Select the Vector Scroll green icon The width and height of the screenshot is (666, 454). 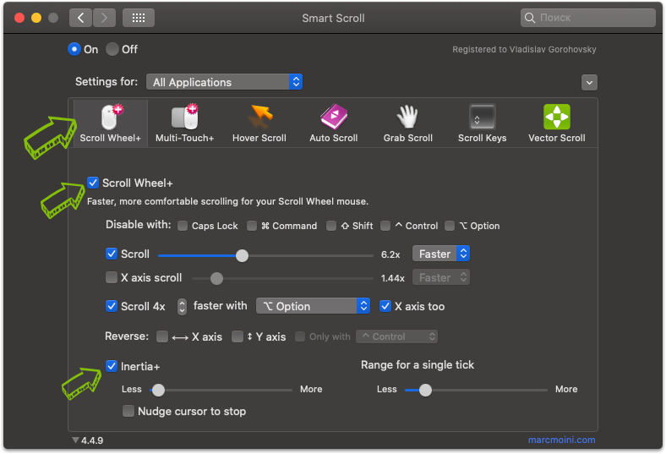pyautogui.click(x=556, y=117)
